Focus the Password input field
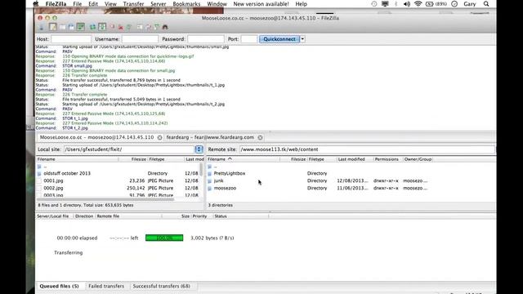The width and height of the screenshot is (523, 294). tap(206, 39)
